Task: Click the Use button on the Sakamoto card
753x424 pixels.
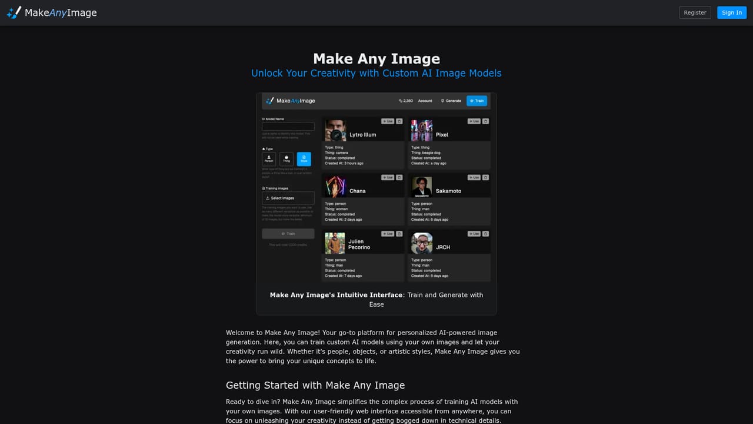Action: coord(474,177)
